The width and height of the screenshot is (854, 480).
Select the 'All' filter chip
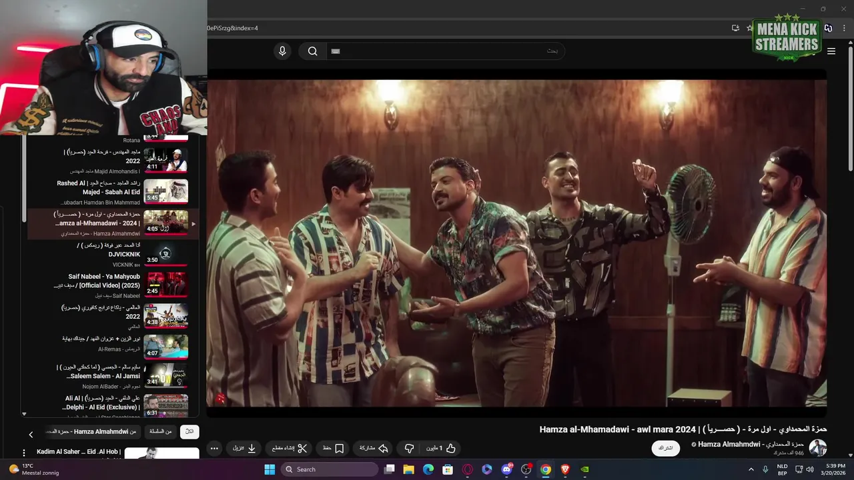point(189,432)
